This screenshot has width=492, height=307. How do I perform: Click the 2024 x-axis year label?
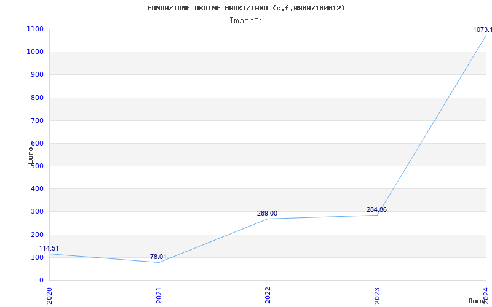click(x=486, y=296)
